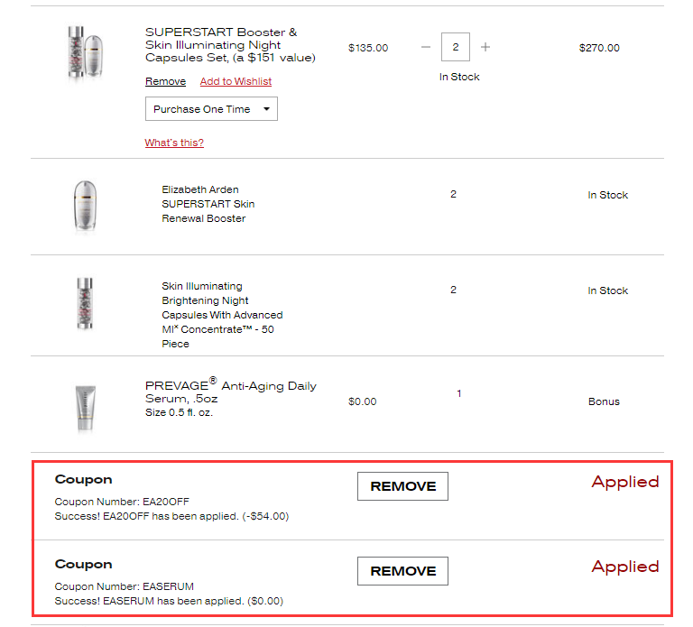Viewport: 693px width, 627px height.
Task: Click the PREVAGE Anti-Aging Daily Serum title
Action: pyautogui.click(x=230, y=392)
